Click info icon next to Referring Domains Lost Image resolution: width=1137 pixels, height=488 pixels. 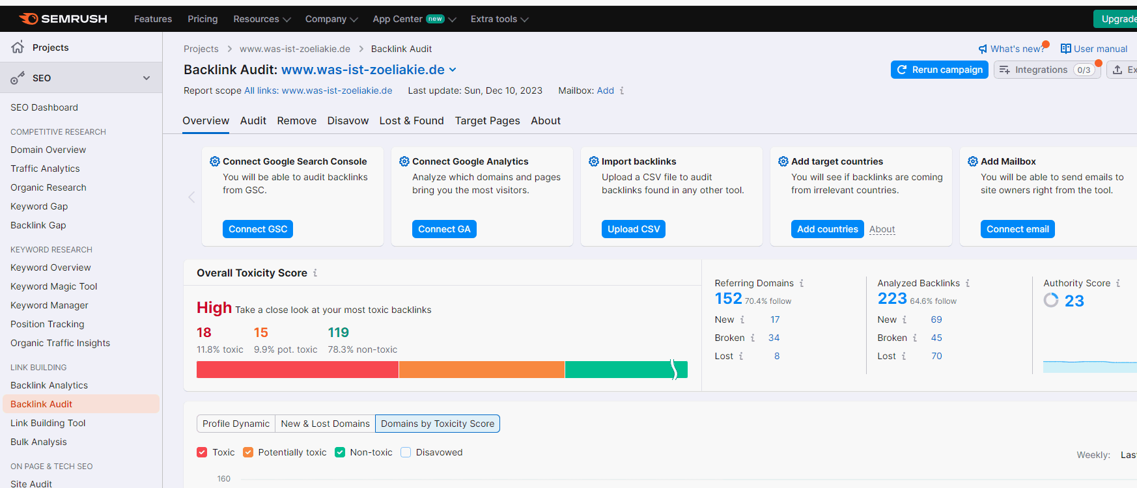point(741,356)
